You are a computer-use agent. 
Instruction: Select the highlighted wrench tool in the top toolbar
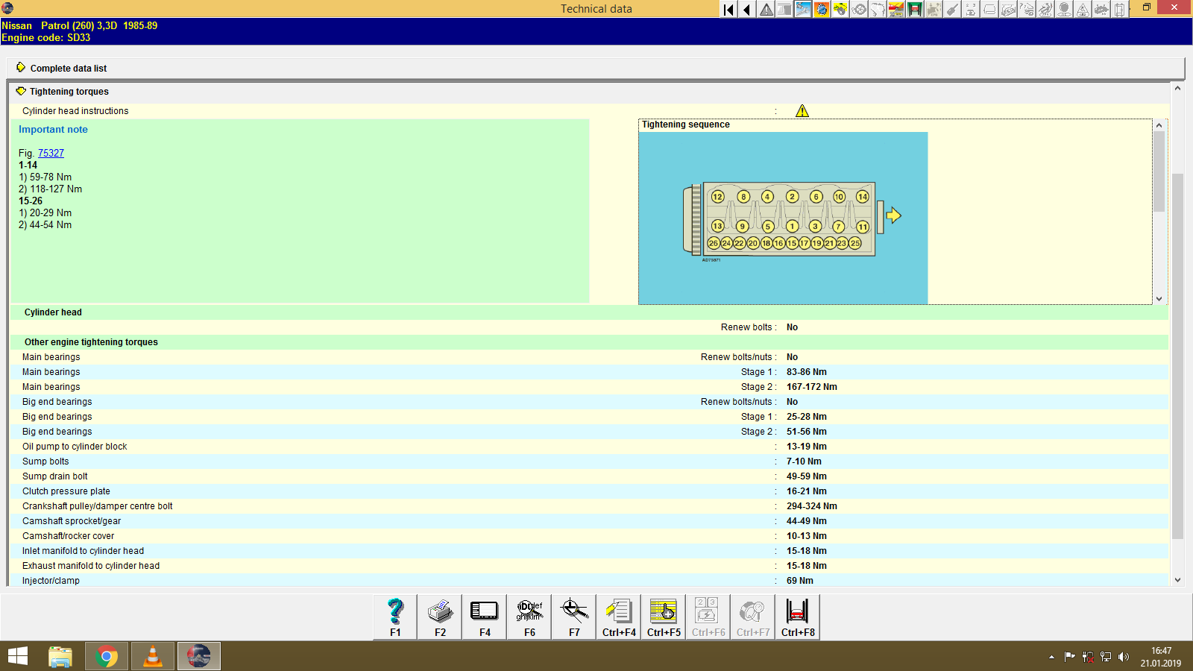[x=802, y=10]
